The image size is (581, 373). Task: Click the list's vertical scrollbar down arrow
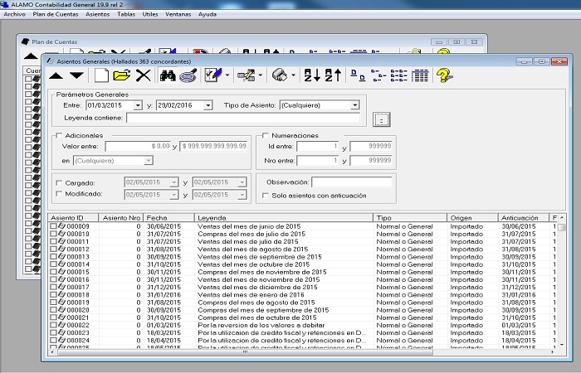click(562, 344)
